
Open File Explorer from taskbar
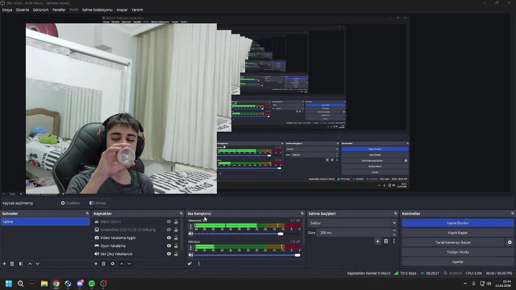tap(44, 284)
